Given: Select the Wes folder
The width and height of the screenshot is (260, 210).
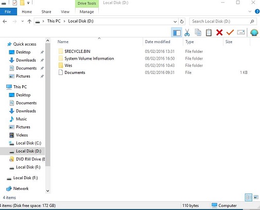Looking at the screenshot, I should pos(68,65).
